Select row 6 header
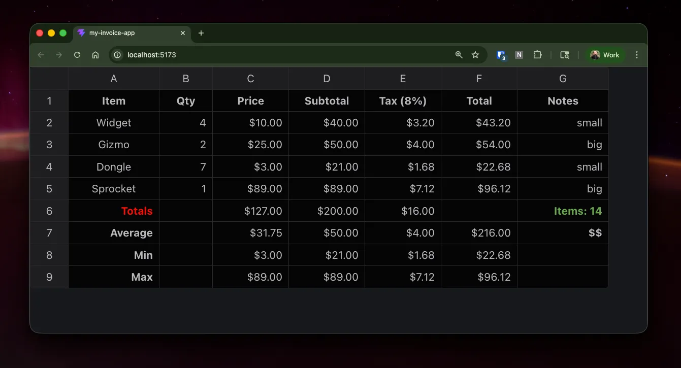The width and height of the screenshot is (681, 368). 49,211
